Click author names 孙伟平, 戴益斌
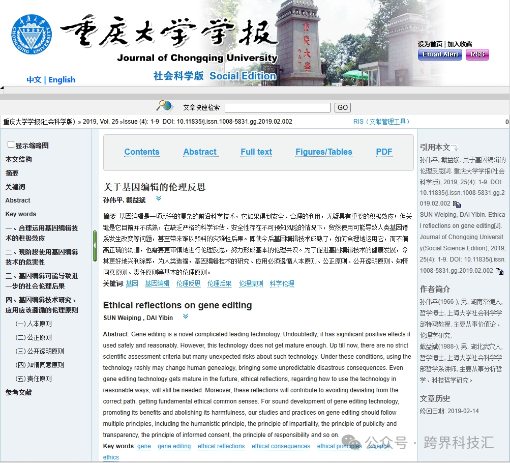The width and height of the screenshot is (510, 463). pyautogui.click(x=124, y=200)
